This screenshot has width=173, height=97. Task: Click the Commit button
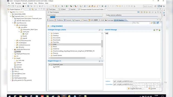point(152,89)
